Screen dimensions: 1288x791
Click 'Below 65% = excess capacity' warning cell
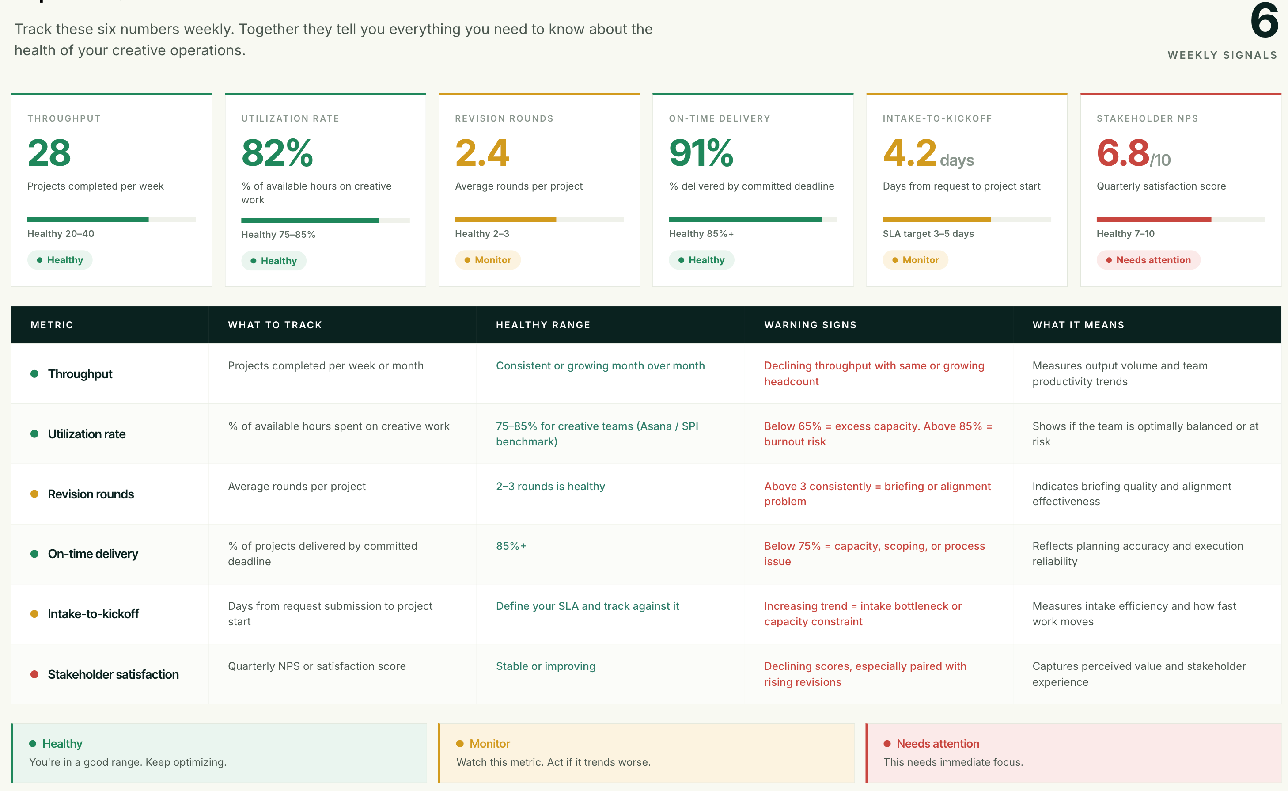tap(879, 434)
